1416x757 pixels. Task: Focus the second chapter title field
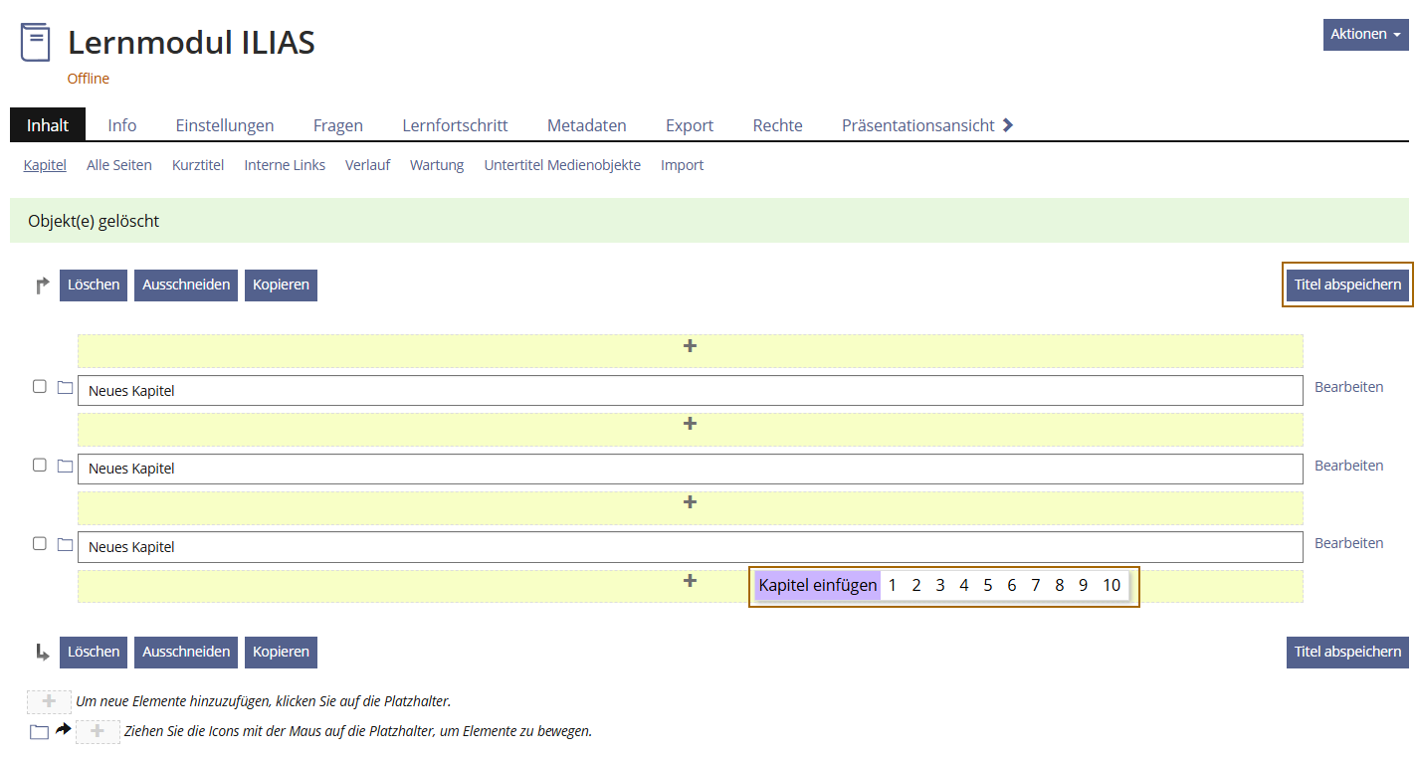point(690,469)
